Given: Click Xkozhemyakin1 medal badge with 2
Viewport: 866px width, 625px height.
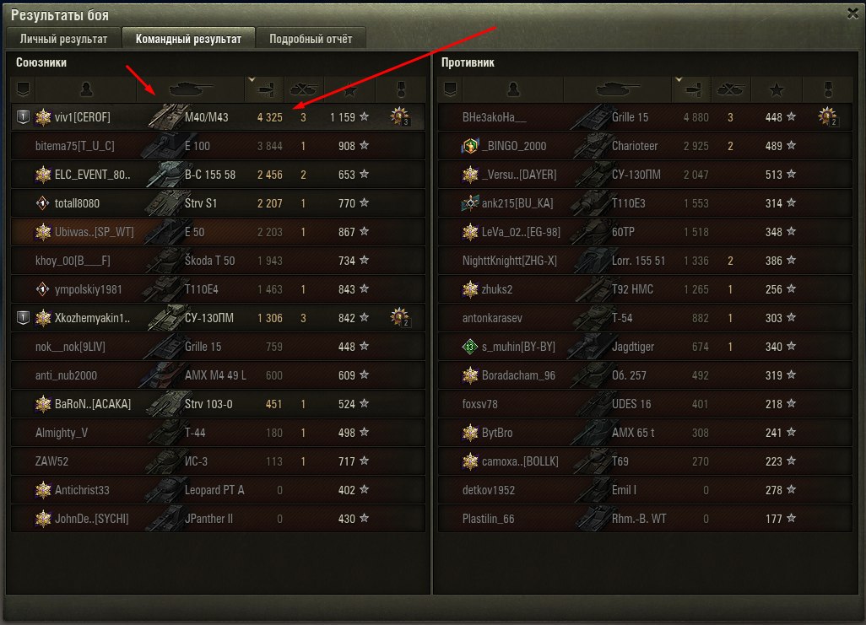Looking at the screenshot, I should (x=400, y=317).
